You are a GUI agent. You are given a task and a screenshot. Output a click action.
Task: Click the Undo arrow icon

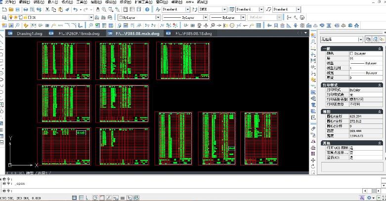75,9
